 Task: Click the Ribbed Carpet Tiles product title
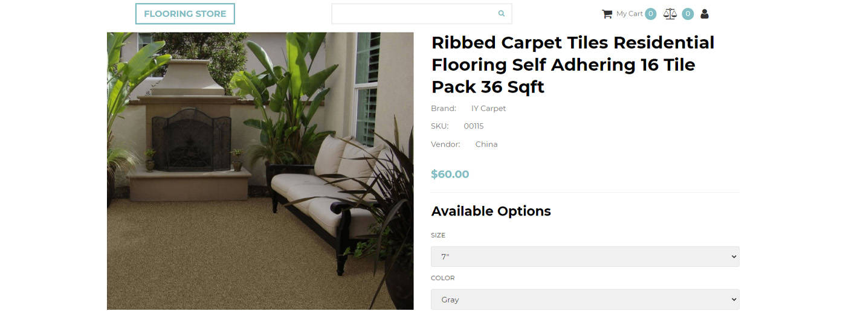(572, 65)
